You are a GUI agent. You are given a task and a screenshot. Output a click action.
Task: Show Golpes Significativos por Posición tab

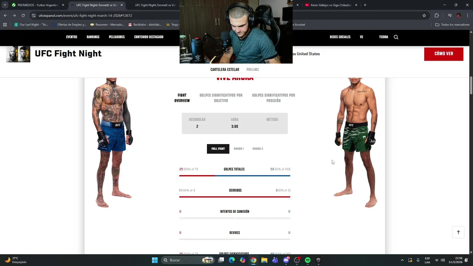tap(273, 98)
